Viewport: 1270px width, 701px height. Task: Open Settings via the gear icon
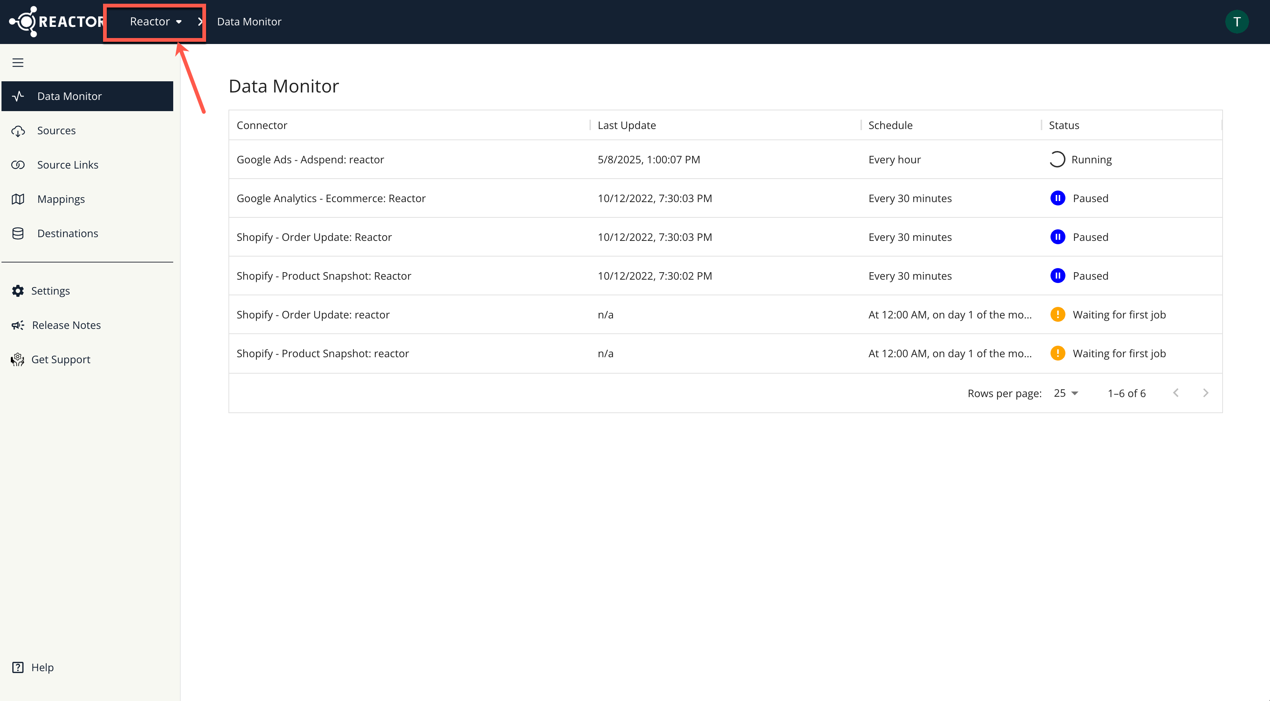[x=18, y=290]
